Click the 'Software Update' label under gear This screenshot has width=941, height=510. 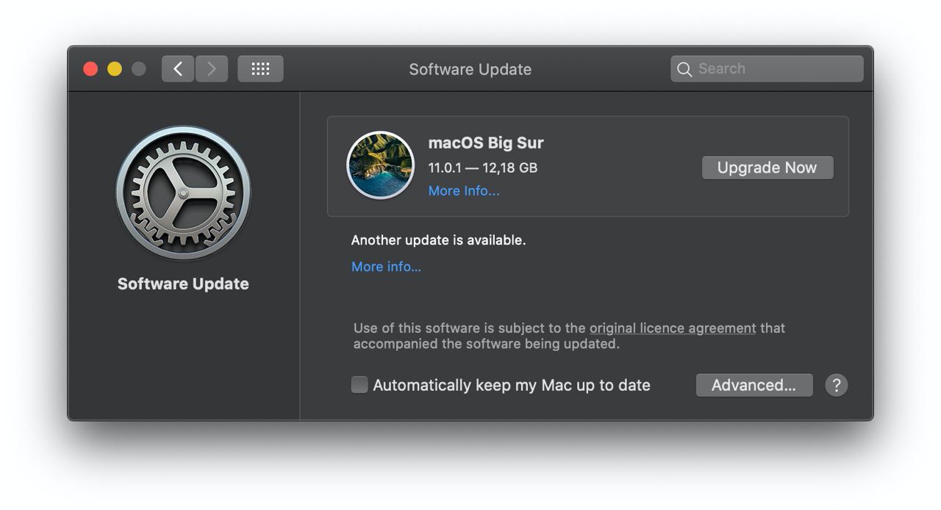183,284
